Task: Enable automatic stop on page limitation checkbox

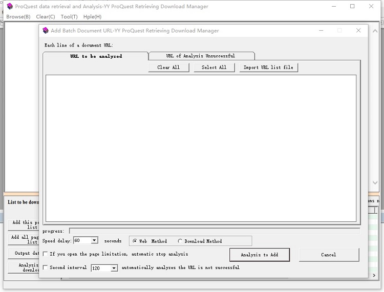Action: point(45,254)
